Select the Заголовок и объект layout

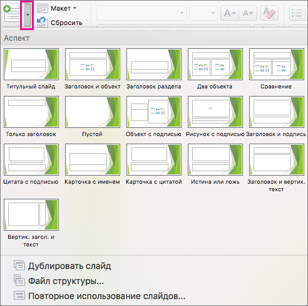click(x=93, y=65)
